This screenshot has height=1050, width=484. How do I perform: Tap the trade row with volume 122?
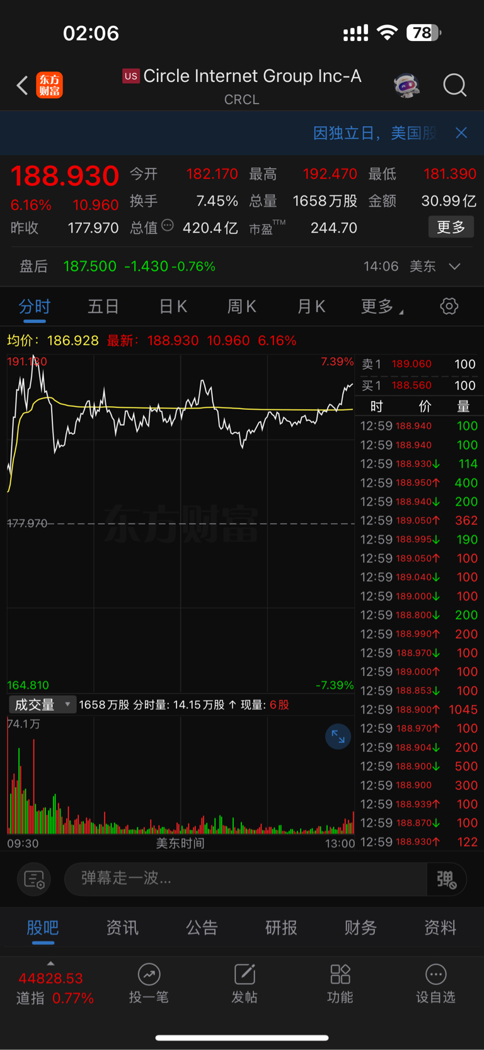point(419,842)
